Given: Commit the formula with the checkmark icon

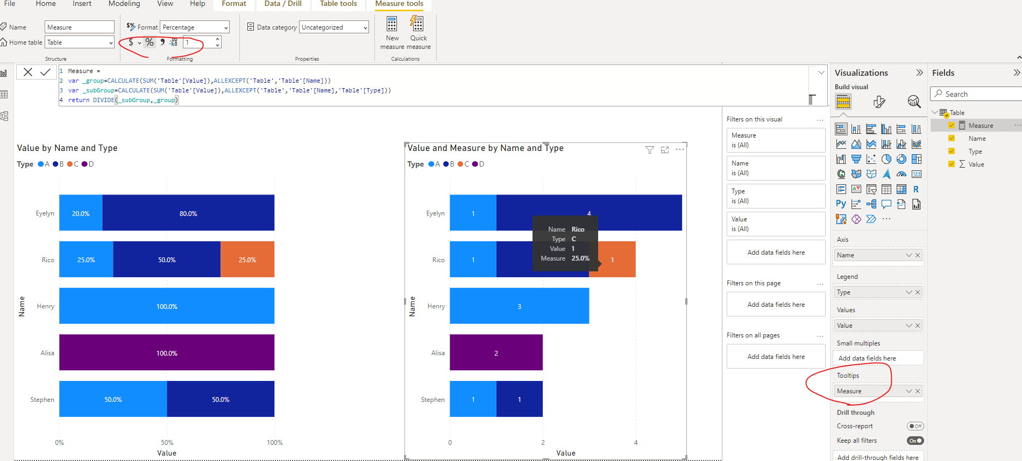Looking at the screenshot, I should pyautogui.click(x=46, y=72).
